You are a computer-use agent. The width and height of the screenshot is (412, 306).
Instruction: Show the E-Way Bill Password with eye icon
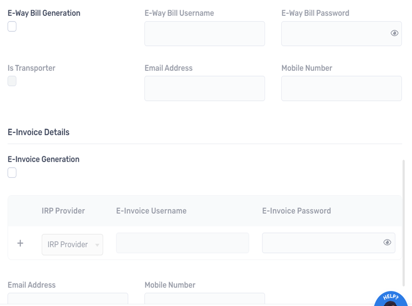click(x=394, y=33)
